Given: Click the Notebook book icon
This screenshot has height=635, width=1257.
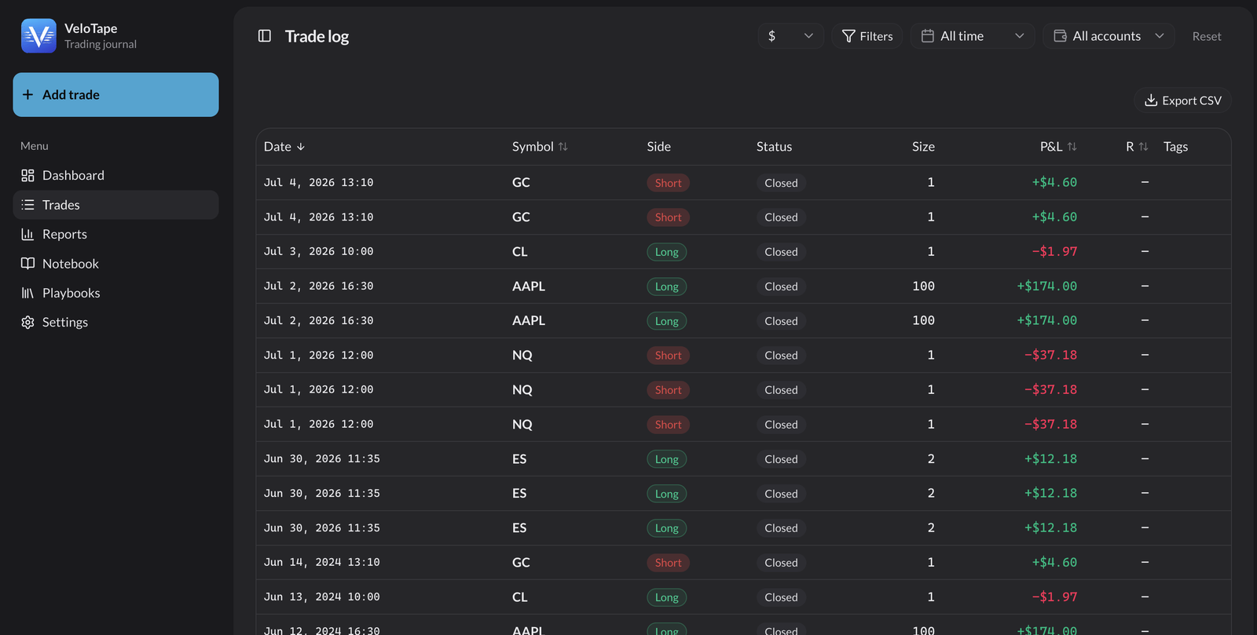Looking at the screenshot, I should [27, 264].
